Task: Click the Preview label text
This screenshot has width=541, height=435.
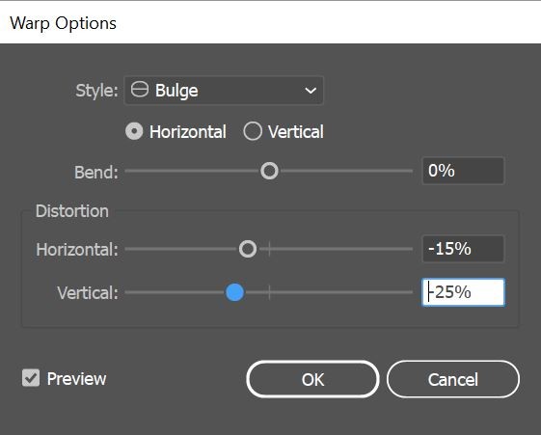Action: pos(76,379)
